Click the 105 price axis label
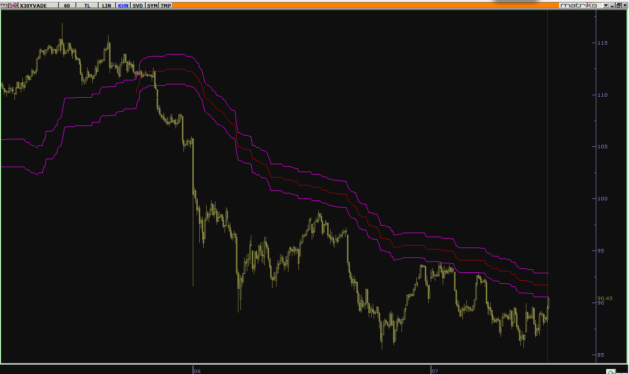This screenshot has height=374, width=629. pos(602,147)
